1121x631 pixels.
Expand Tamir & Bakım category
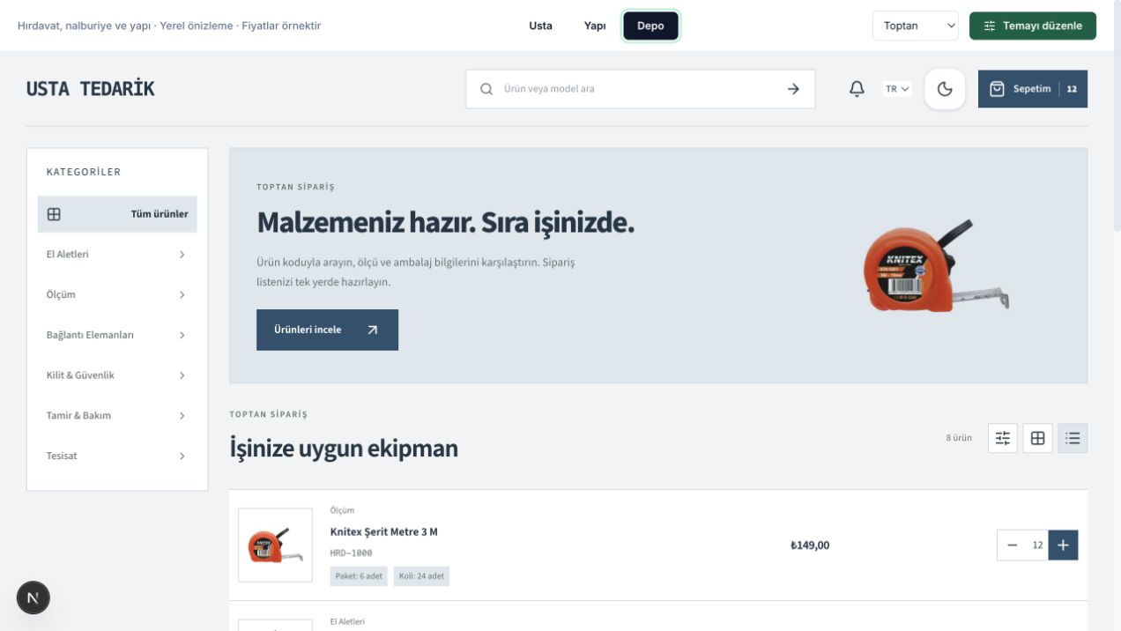tap(117, 415)
